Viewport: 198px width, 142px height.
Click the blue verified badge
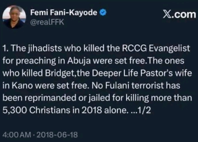pos(102,13)
